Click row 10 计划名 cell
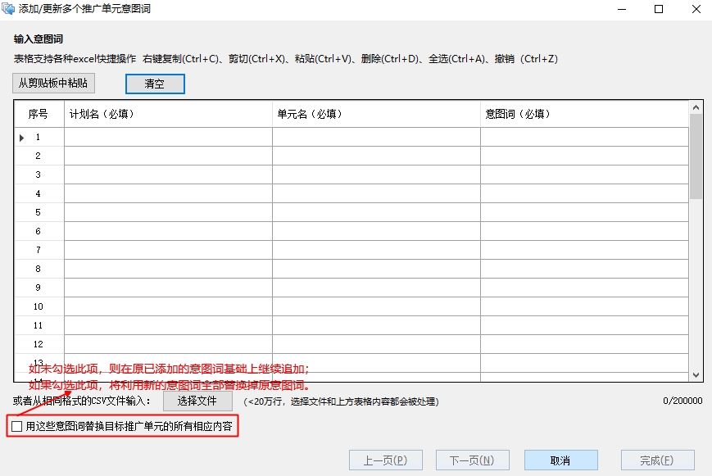This screenshot has width=712, height=476. tap(168, 306)
